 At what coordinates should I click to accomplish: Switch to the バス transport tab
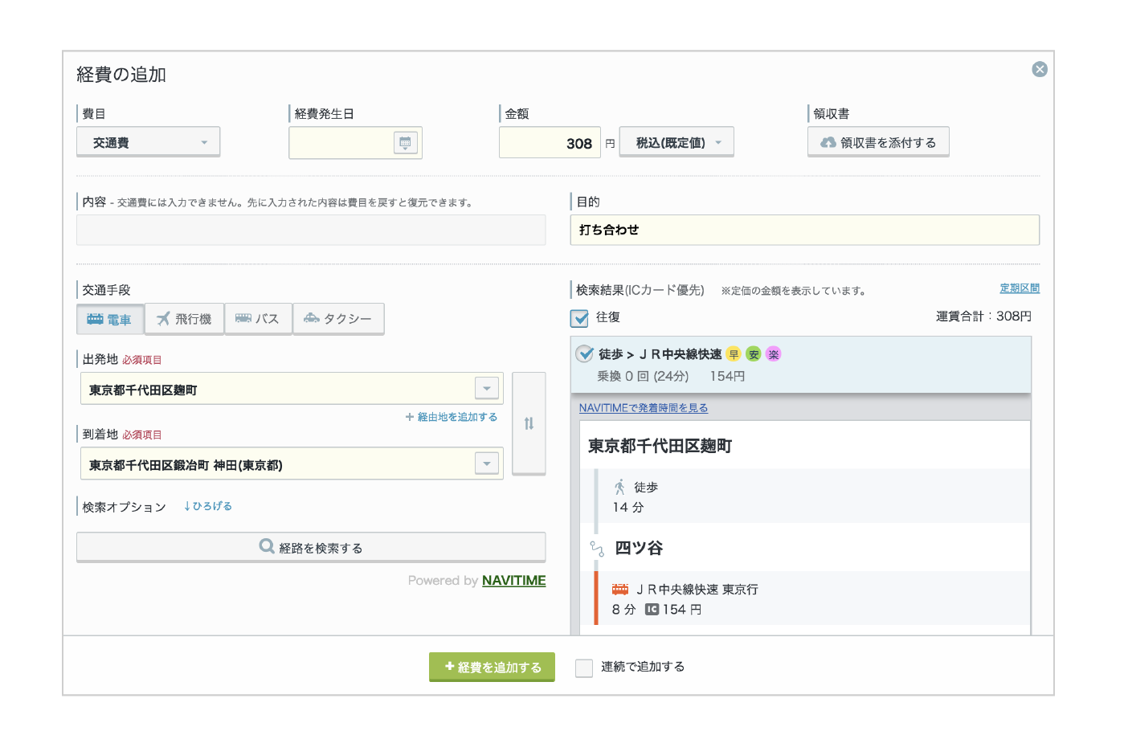tap(258, 319)
